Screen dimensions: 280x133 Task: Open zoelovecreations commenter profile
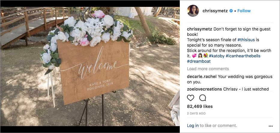(x=204, y=89)
